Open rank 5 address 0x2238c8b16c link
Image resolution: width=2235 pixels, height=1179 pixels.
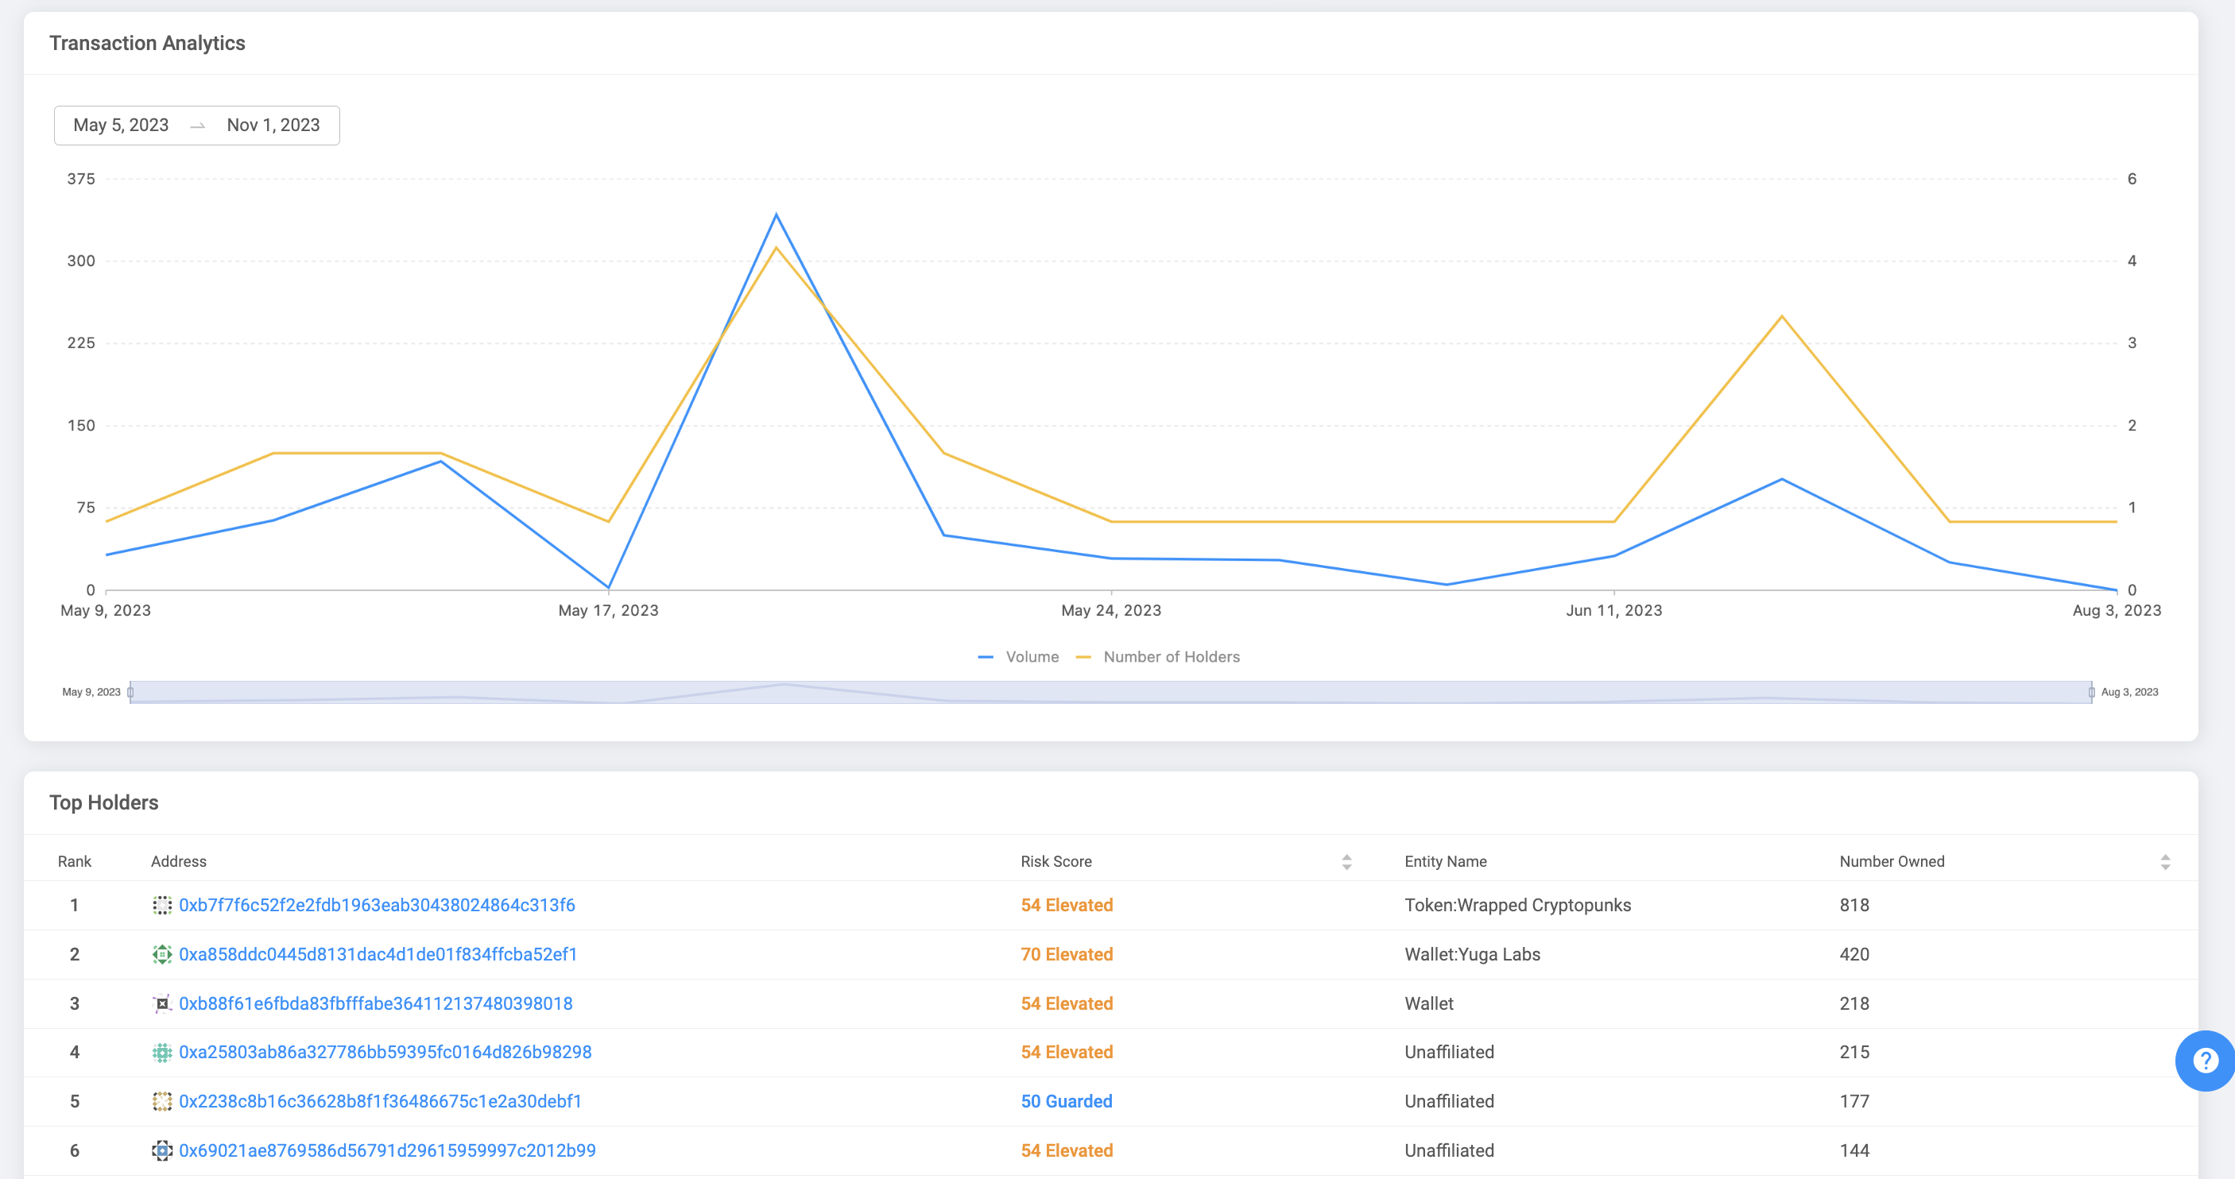click(380, 1102)
